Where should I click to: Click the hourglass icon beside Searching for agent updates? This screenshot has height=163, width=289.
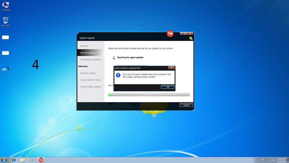[114, 57]
